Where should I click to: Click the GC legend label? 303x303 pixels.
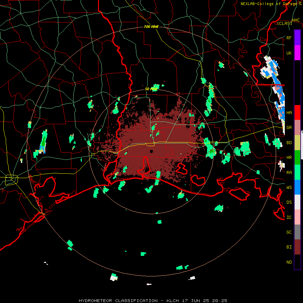tap(289, 232)
